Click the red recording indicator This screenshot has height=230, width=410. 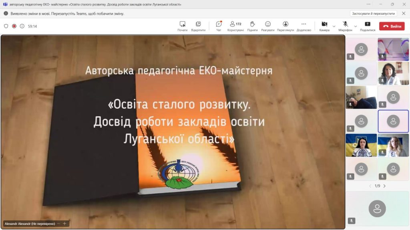pyautogui.click(x=14, y=26)
